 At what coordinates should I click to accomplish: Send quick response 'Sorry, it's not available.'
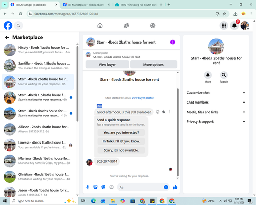click(x=121, y=150)
